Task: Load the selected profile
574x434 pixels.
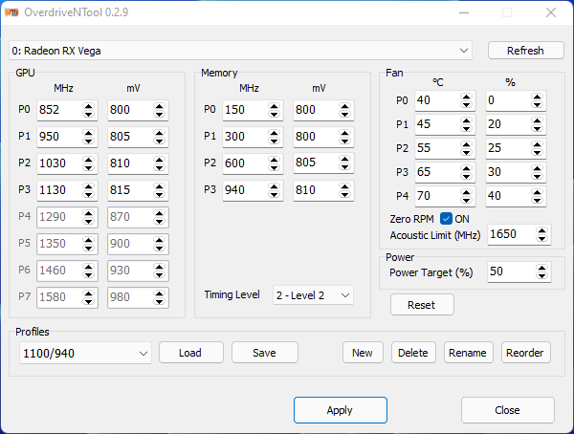Action: tap(190, 353)
